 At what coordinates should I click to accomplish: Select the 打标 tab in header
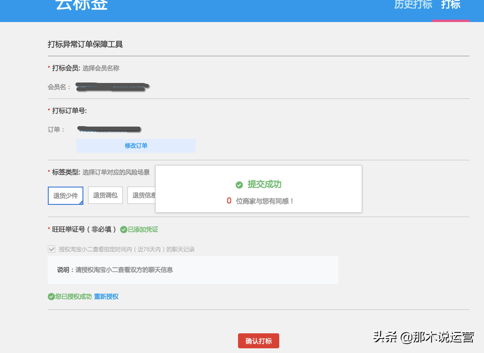[450, 5]
